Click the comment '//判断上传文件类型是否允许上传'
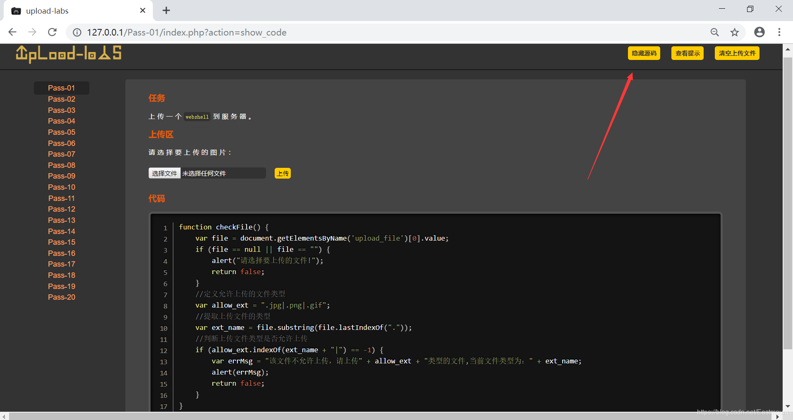The width and height of the screenshot is (793, 420). pyautogui.click(x=252, y=339)
